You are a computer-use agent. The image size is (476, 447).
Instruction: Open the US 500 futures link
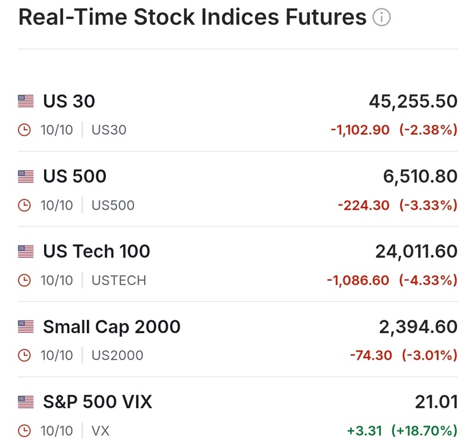click(x=74, y=176)
